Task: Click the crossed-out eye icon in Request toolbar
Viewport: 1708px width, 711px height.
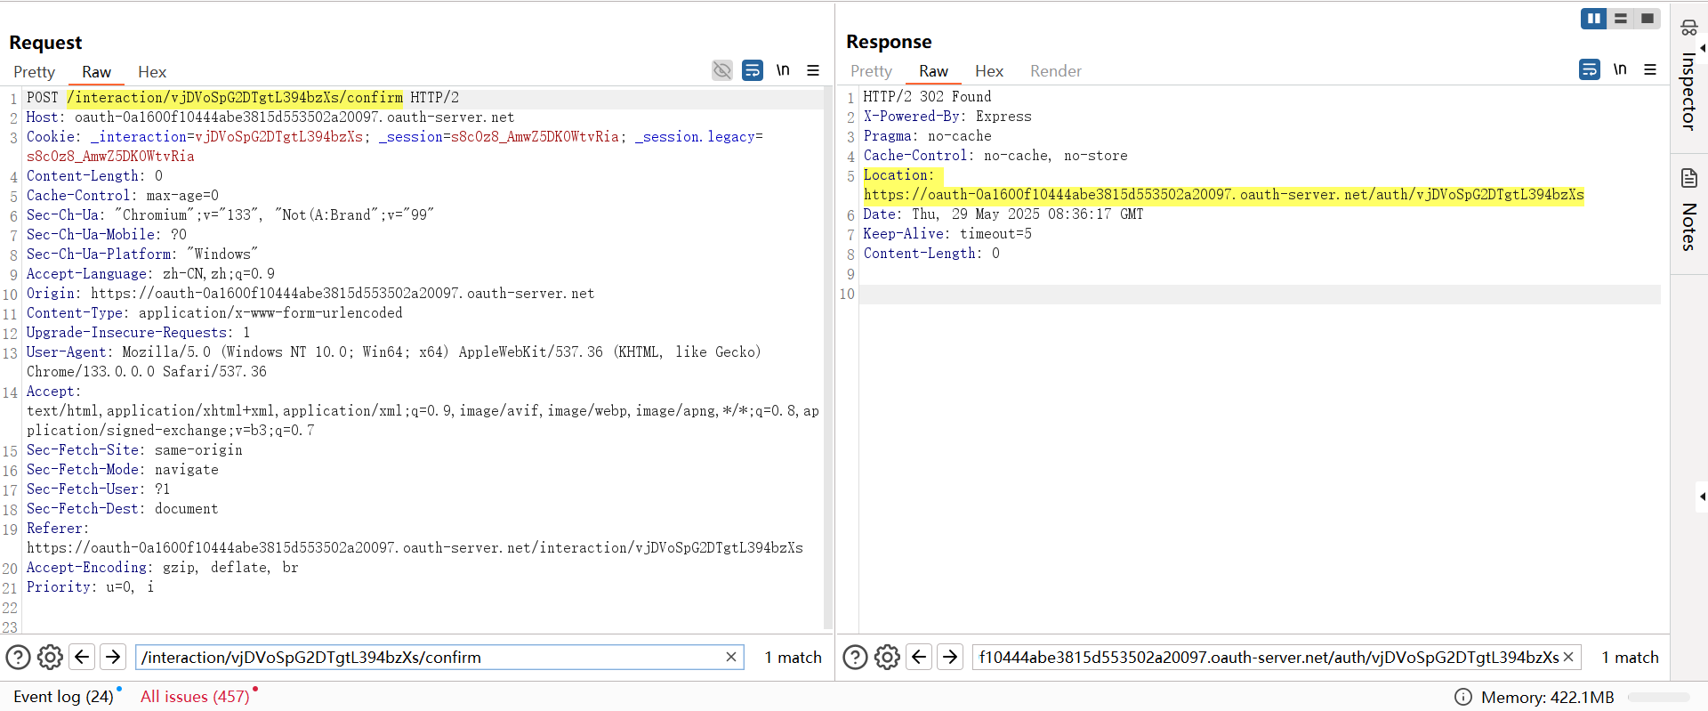Action: (722, 70)
